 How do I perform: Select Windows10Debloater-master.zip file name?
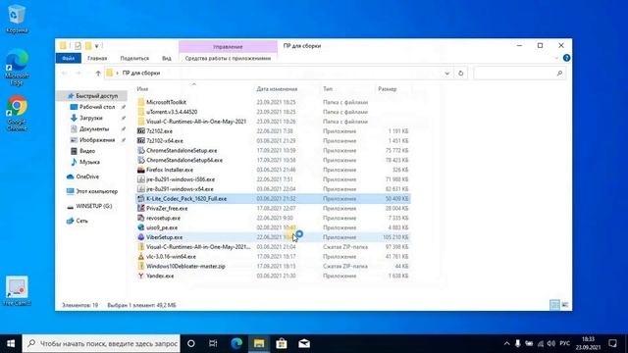point(185,266)
